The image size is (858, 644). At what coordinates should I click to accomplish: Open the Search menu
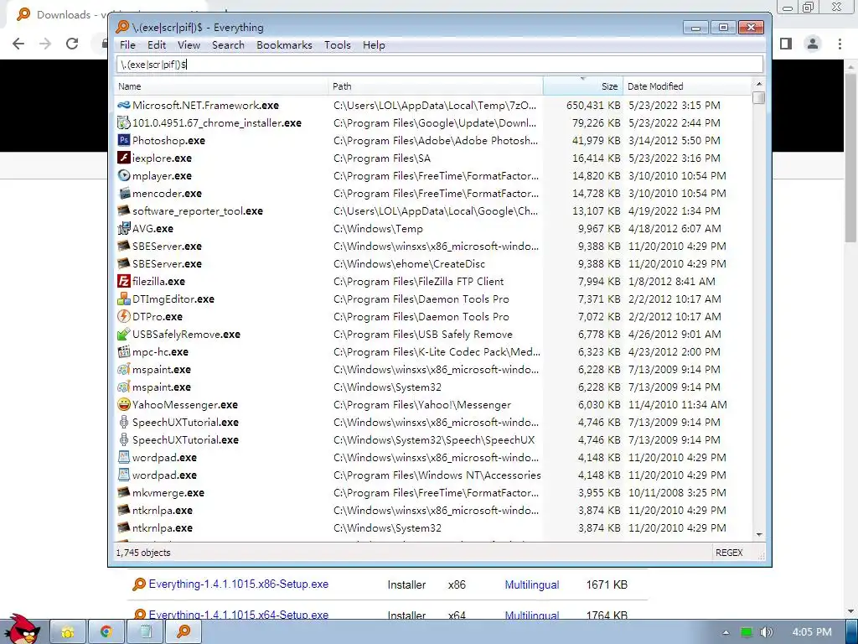228,45
